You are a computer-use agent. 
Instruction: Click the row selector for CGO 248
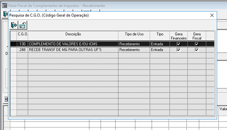coord(14,50)
